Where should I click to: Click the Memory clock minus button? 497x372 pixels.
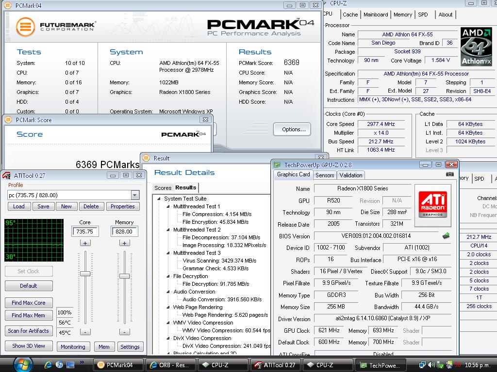click(124, 332)
